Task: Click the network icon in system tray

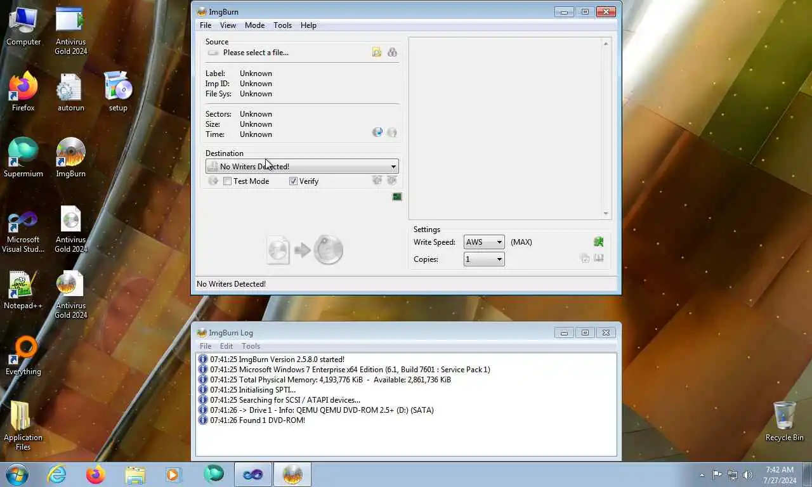Action: point(733,475)
